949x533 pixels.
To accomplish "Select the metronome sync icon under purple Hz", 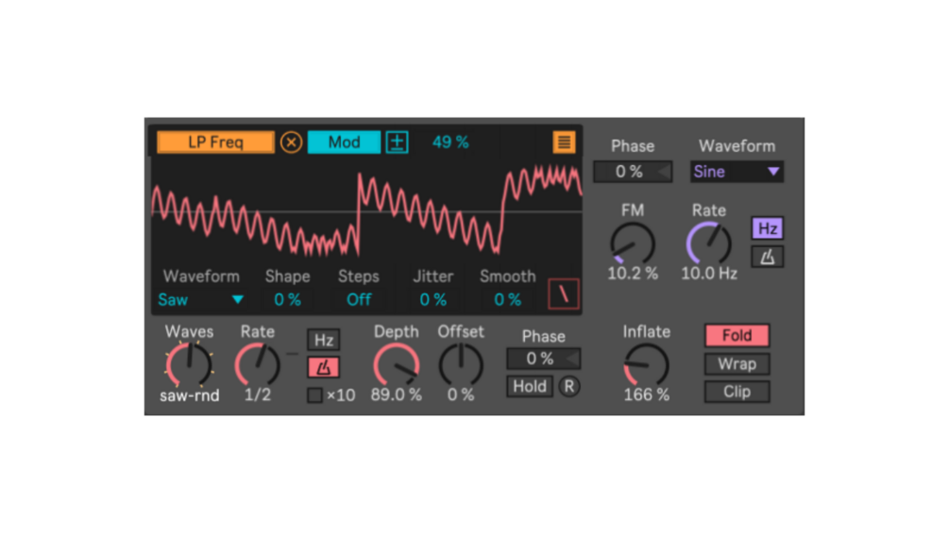I will 768,257.
